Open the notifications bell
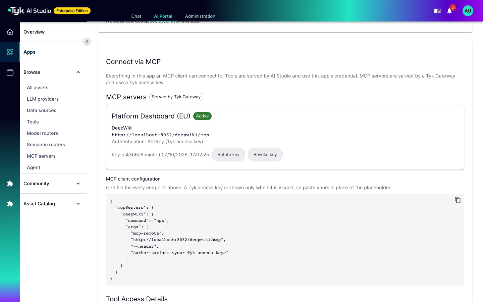The width and height of the screenshot is (483, 302). tap(449, 11)
